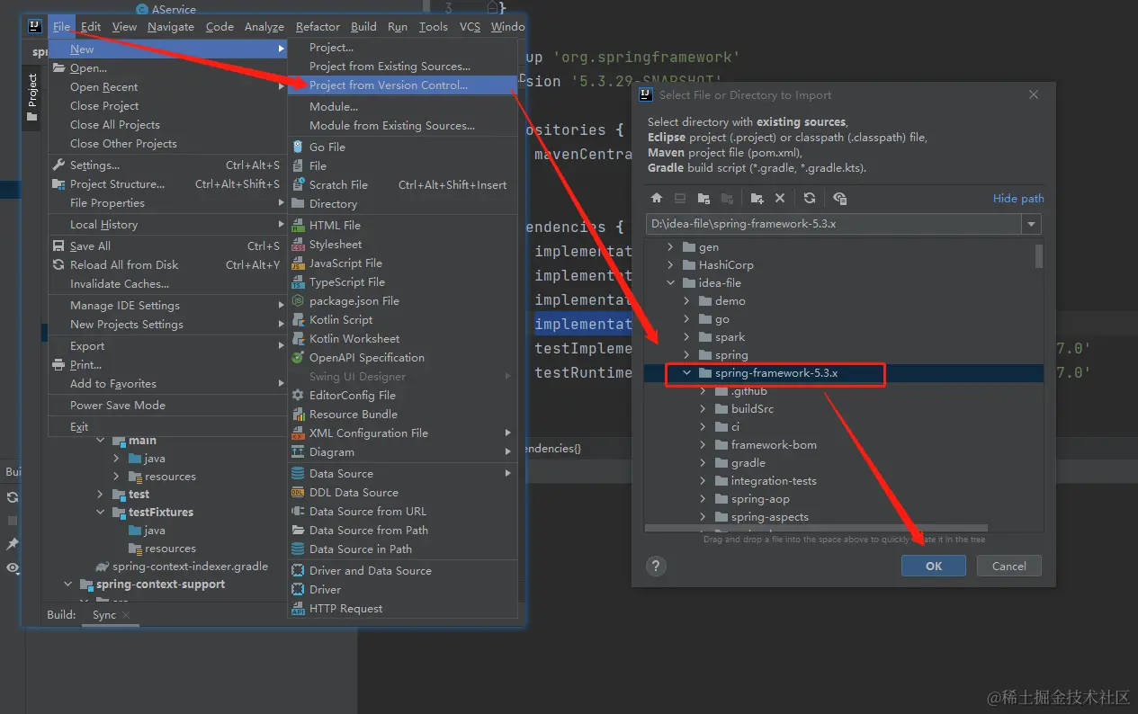This screenshot has width=1138, height=714.
Task: Click the HTML File icon in New submenu
Action: (x=298, y=225)
